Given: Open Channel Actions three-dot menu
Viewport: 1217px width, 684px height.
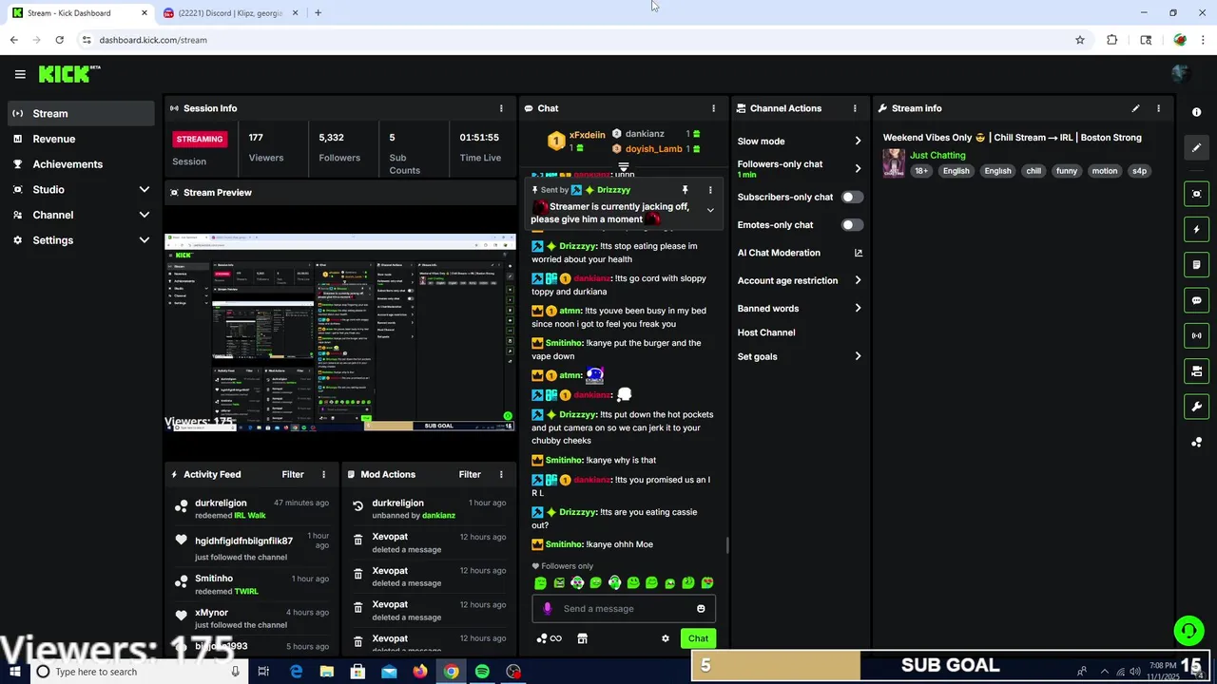Looking at the screenshot, I should pos(855,108).
